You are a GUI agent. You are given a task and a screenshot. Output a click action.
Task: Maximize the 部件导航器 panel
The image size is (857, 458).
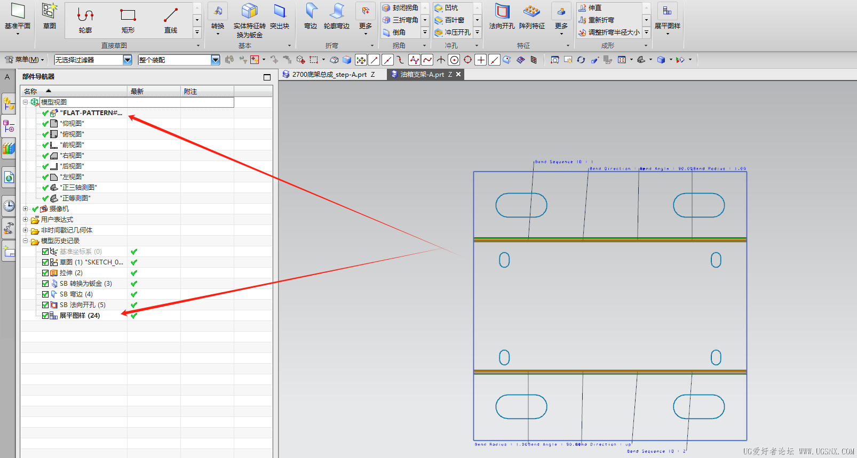(x=267, y=77)
